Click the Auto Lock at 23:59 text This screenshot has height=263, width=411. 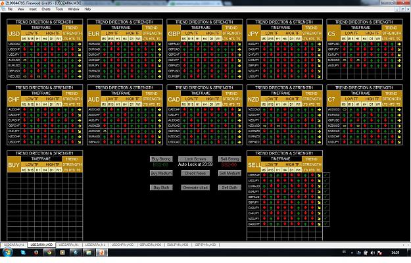[195, 164]
